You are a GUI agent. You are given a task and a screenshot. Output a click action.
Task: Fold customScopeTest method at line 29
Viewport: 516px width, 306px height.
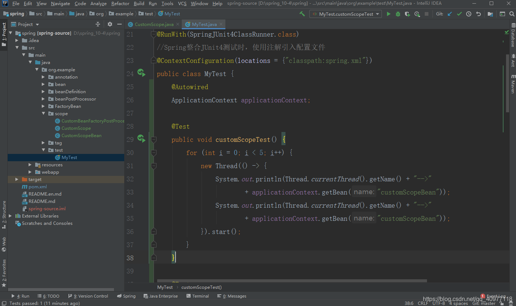[x=154, y=140]
